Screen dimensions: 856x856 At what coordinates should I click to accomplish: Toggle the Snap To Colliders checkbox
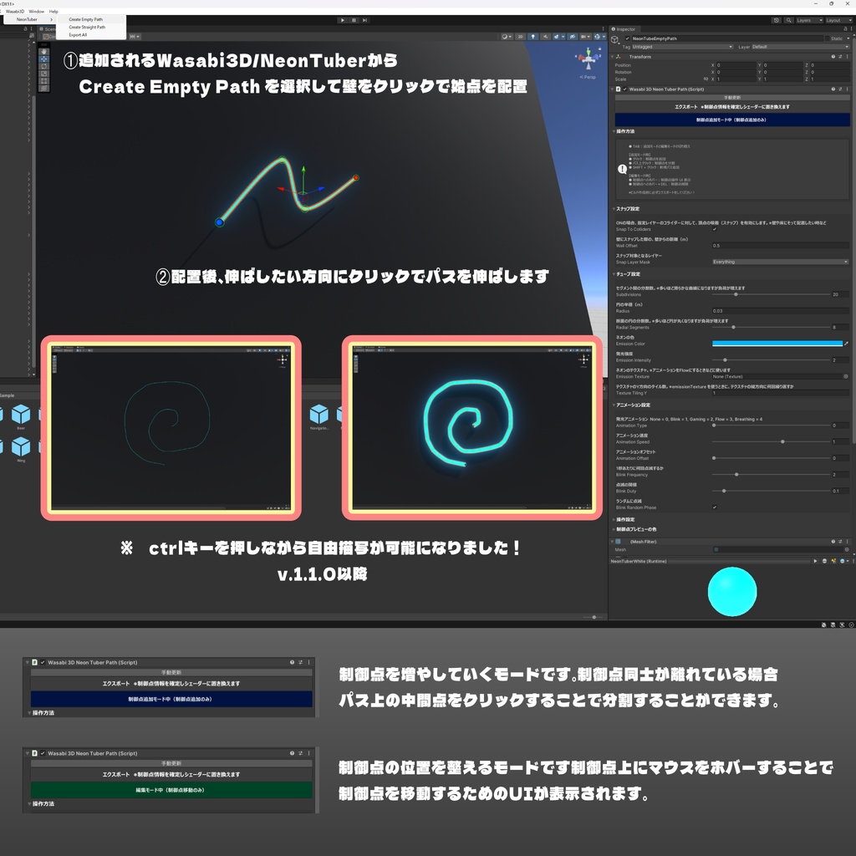[715, 229]
